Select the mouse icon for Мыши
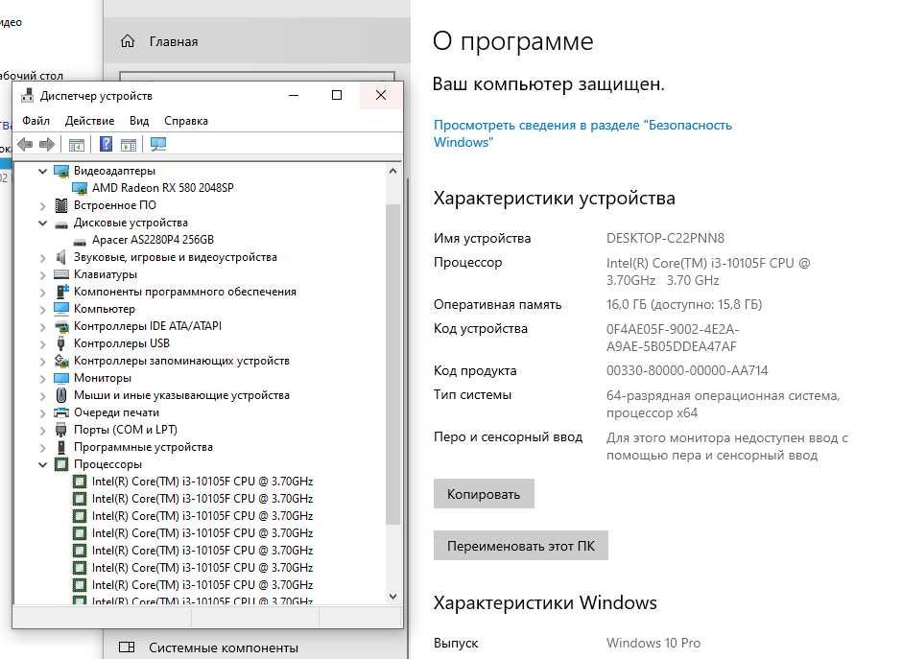The image size is (903, 659). pyautogui.click(x=61, y=395)
